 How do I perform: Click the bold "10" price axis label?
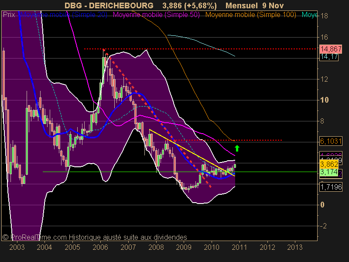point(324,100)
